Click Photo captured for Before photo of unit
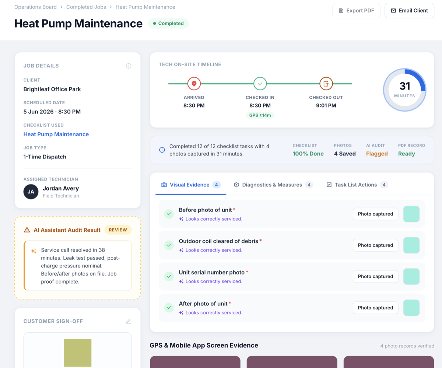Image resolution: width=442 pixels, height=368 pixels. click(x=375, y=214)
